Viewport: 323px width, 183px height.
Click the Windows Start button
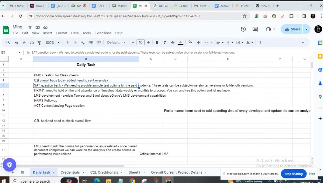(x=4, y=181)
